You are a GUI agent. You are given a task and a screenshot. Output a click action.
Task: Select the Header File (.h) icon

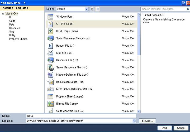(50, 46)
